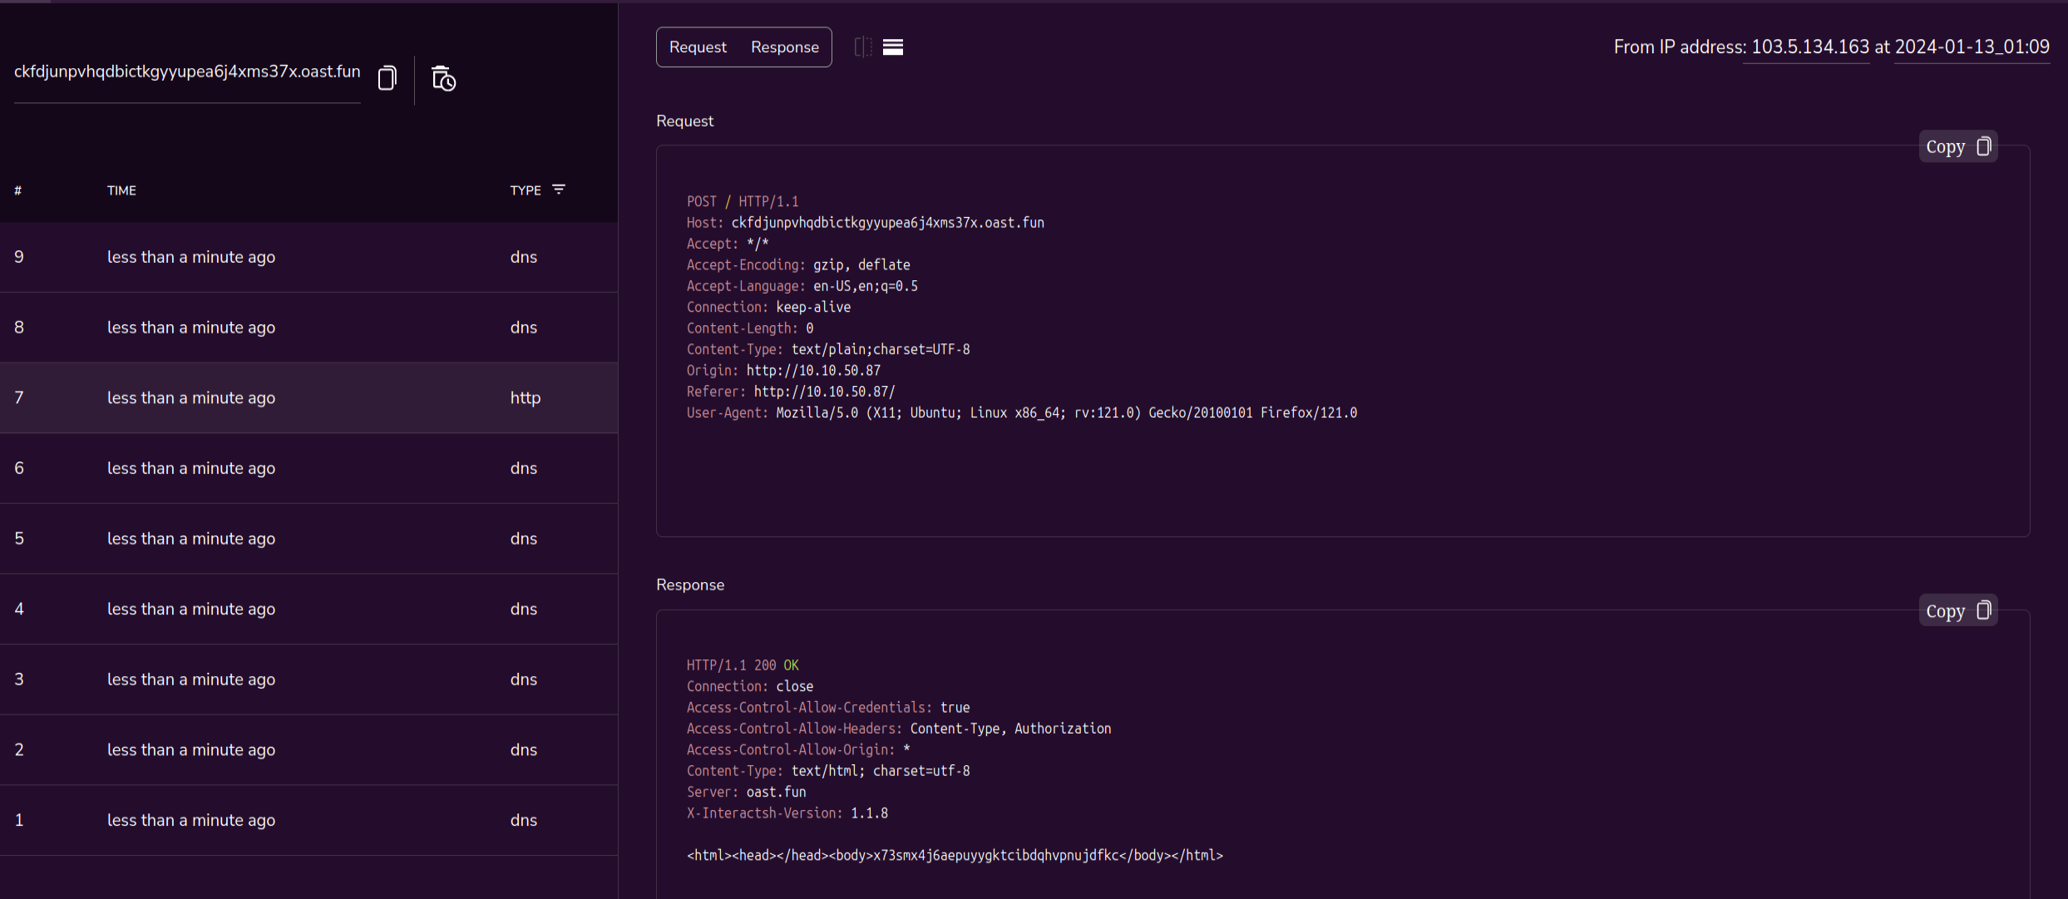This screenshot has height=899, width=2068.
Task: Click the Connection close response line
Action: (x=750, y=686)
